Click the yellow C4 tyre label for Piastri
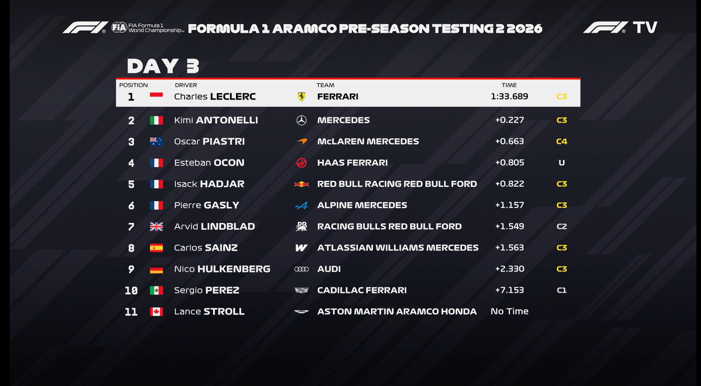701x386 pixels. coord(562,142)
